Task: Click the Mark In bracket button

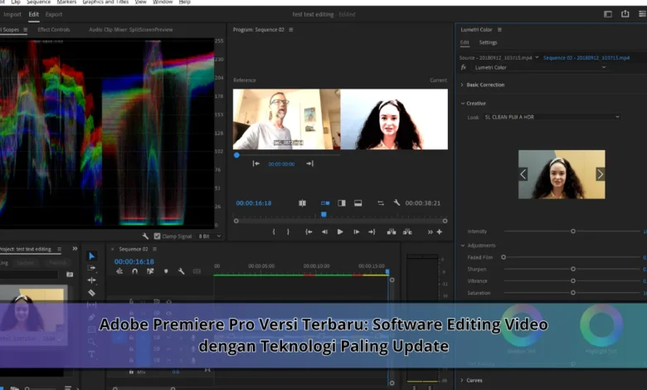Action: pyautogui.click(x=274, y=232)
